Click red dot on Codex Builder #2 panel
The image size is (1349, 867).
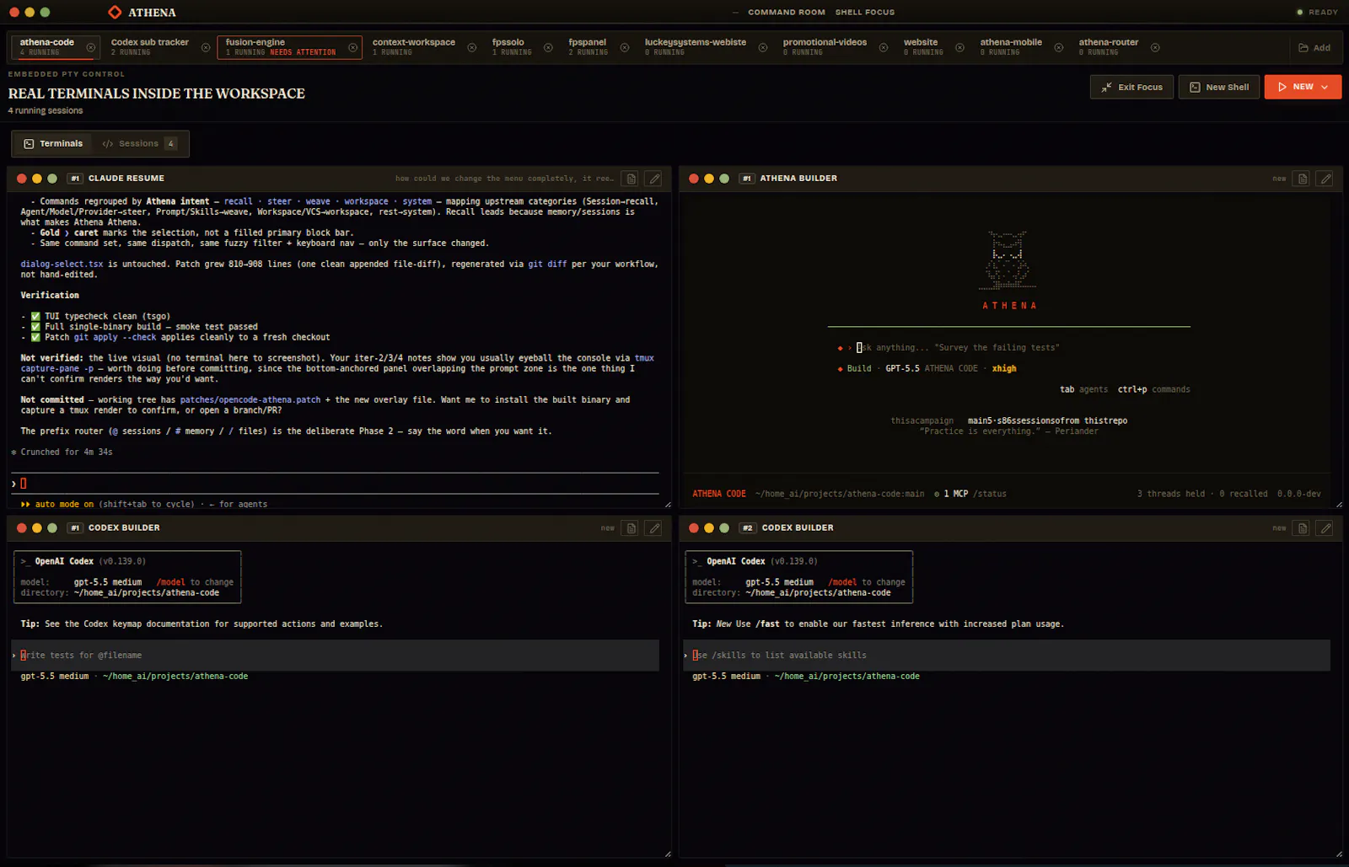pyautogui.click(x=694, y=528)
